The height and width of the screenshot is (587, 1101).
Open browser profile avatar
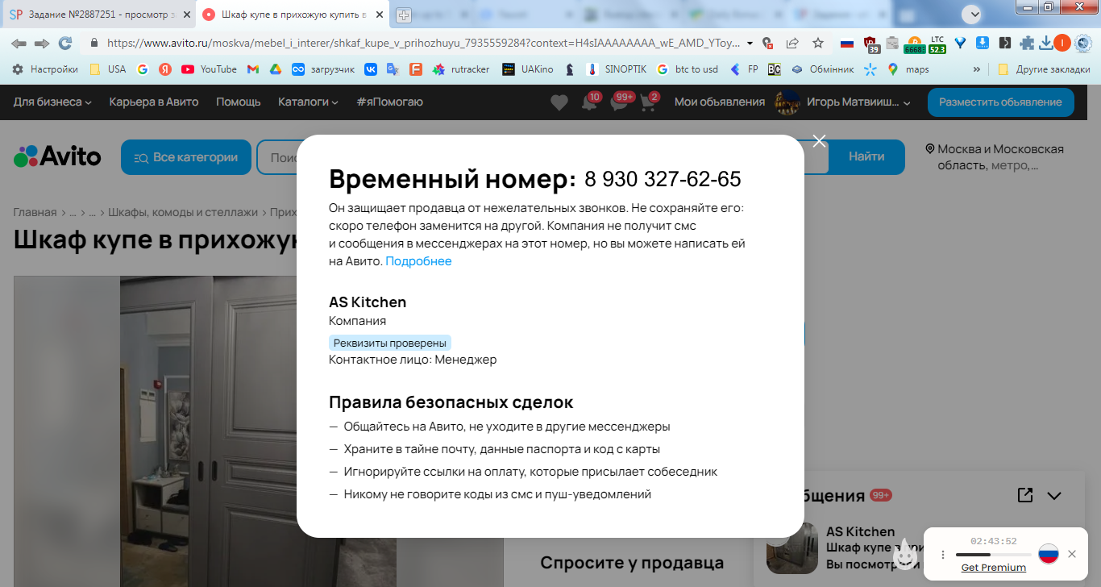(1062, 43)
